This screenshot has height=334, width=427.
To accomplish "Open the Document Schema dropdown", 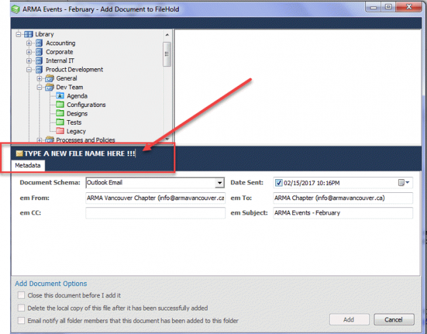I will point(219,183).
